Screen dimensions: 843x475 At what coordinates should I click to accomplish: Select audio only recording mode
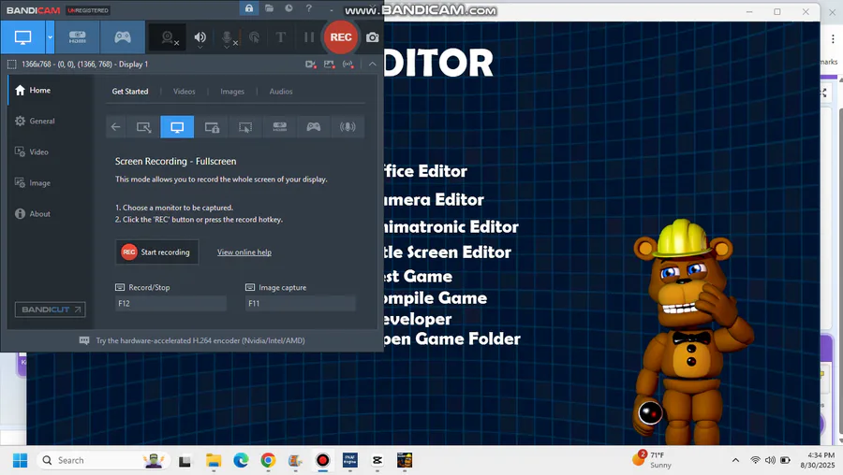tap(348, 127)
